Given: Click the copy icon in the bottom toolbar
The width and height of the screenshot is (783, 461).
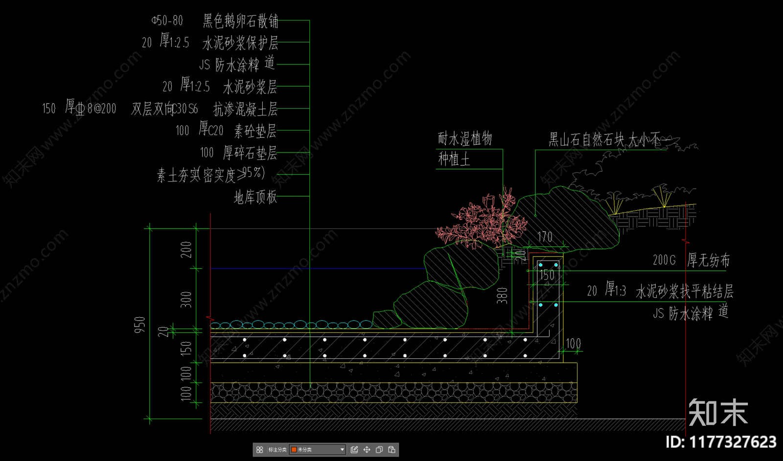Looking at the screenshot, I should tap(379, 450).
